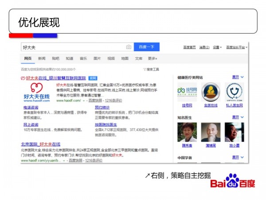The image size is (266, 200).
Task: Expand the 知名医生 section
Action: pyautogui.click(x=238, y=117)
